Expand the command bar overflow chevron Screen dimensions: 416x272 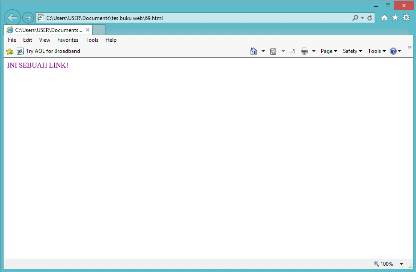(x=410, y=47)
